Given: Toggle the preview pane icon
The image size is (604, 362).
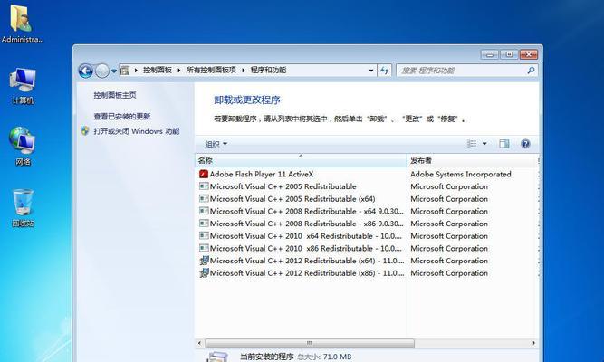Looking at the screenshot, I should (x=503, y=144).
